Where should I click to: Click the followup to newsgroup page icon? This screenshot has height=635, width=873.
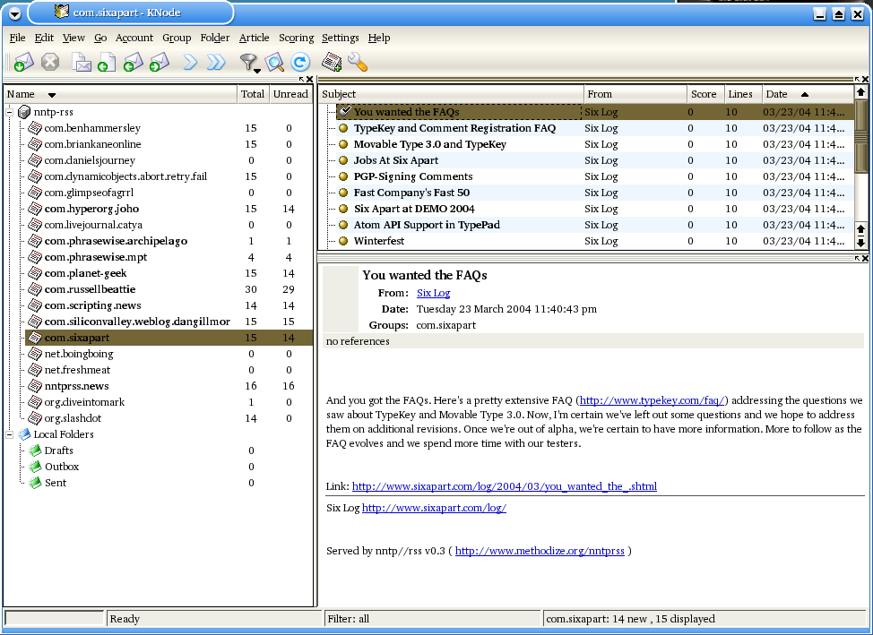(107, 62)
